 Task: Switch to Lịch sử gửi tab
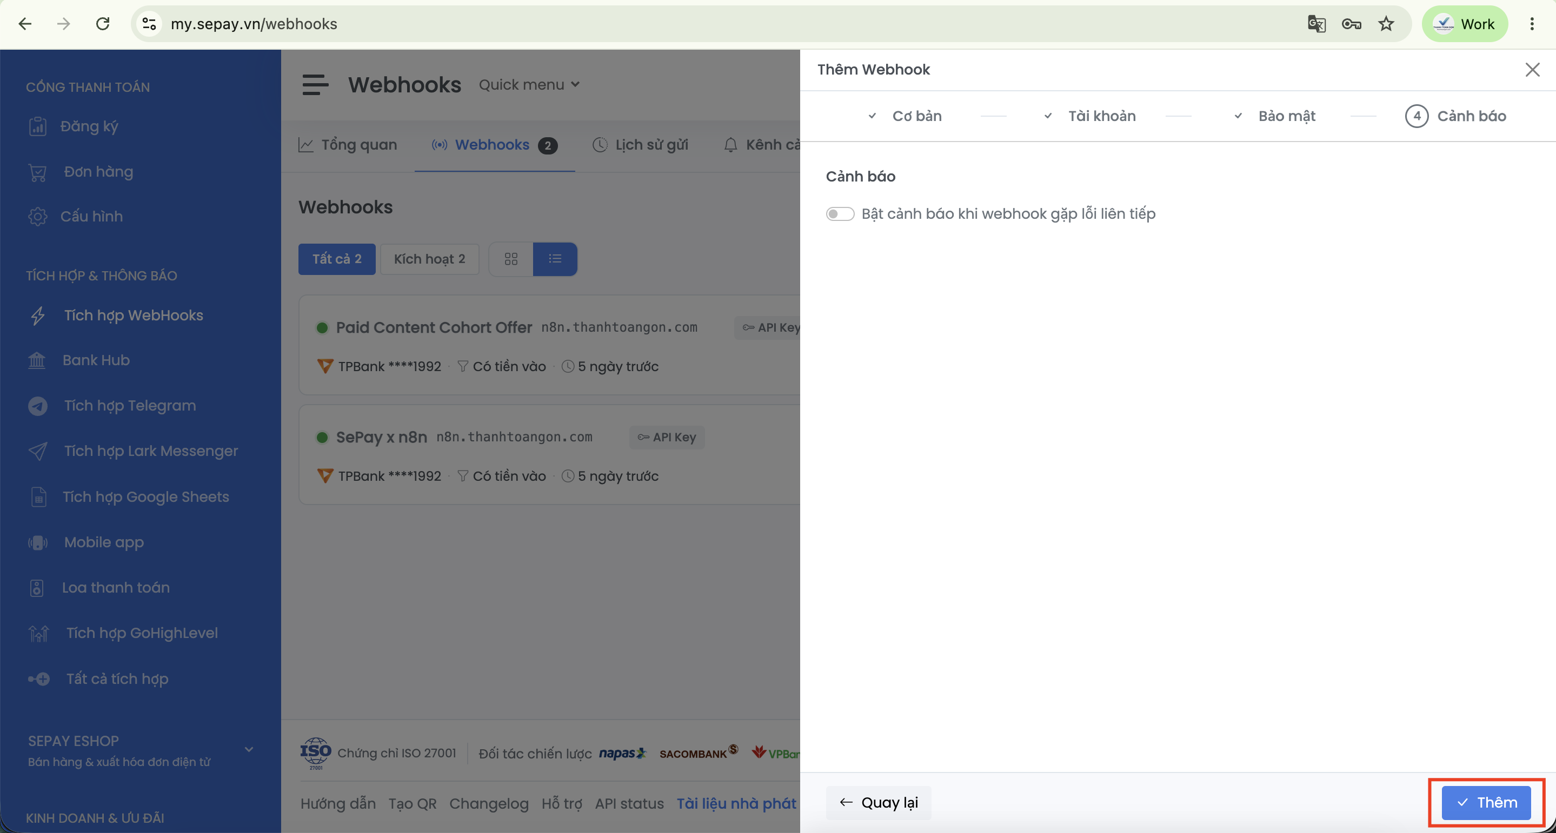(x=640, y=145)
